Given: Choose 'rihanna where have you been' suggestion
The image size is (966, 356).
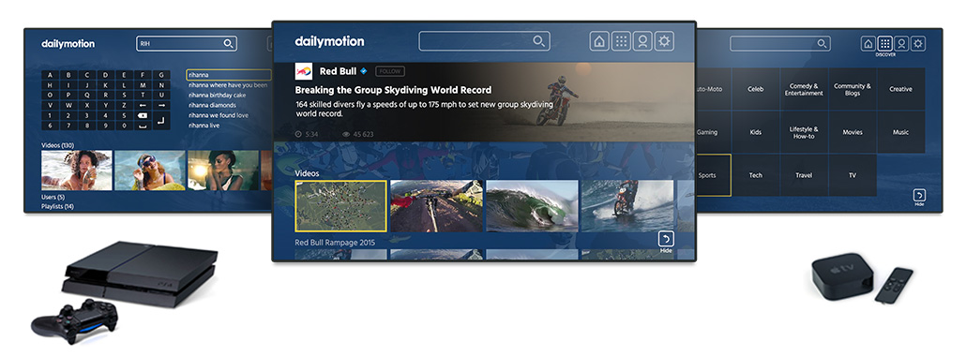Looking at the screenshot, I should (x=229, y=85).
